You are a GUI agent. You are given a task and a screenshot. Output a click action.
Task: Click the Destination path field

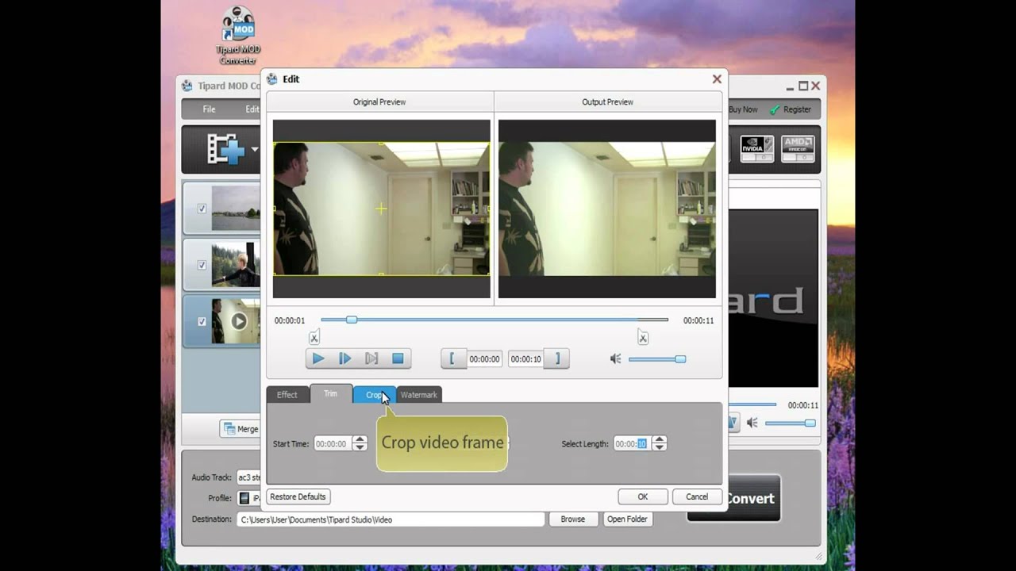(391, 519)
